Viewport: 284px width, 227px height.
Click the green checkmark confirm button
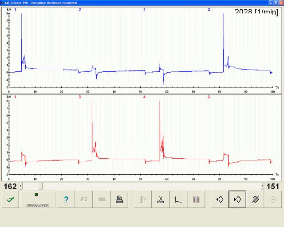coord(9,200)
